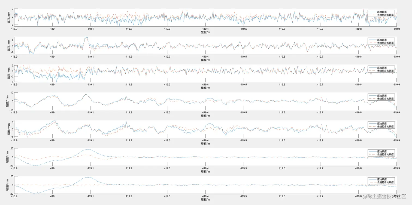Select 里程/m x-axis label of bottommost subplot
Image resolution: width=412 pixels, height=205 pixels.
205,200
